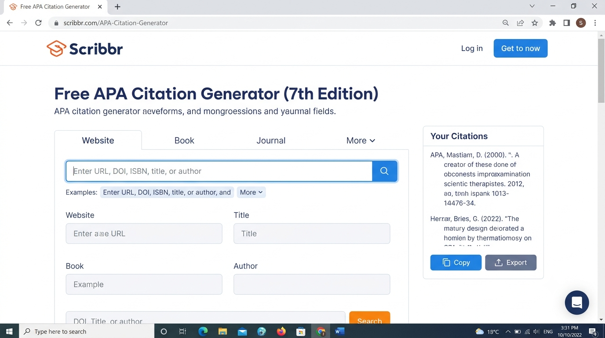
Task: Export your citations
Action: [x=511, y=262]
